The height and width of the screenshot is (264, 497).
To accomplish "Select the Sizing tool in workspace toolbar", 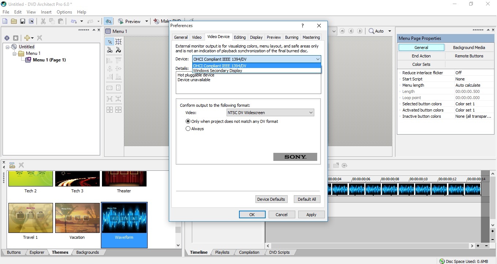I will [x=118, y=42].
